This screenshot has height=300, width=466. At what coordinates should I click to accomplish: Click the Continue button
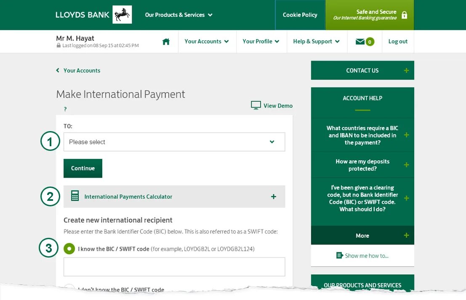[83, 168]
